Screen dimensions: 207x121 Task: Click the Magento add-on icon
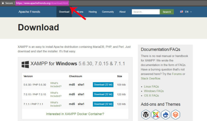[175, 115]
